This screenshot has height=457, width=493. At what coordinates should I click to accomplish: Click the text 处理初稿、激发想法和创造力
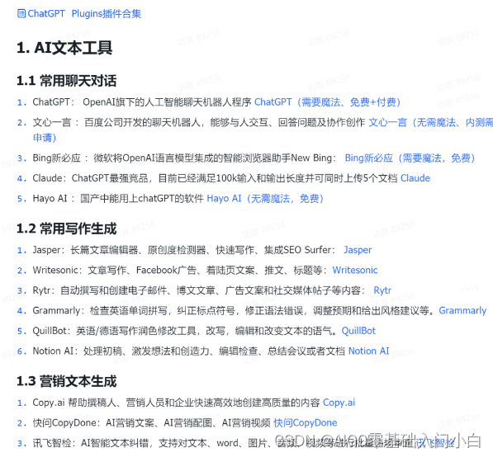pos(146,351)
